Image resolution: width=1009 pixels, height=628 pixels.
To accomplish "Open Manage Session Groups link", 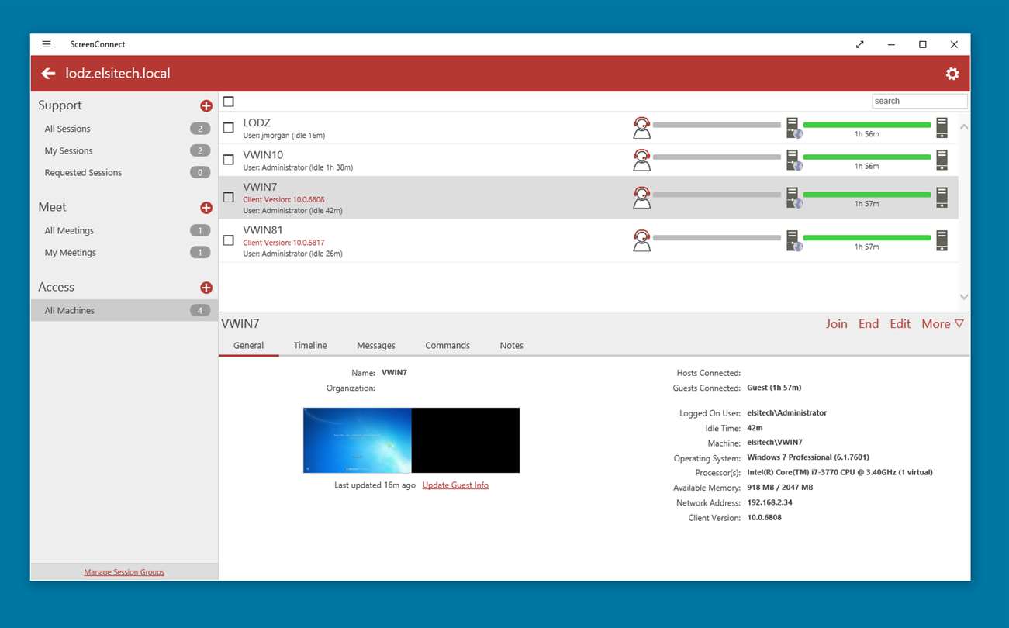I will tap(124, 572).
